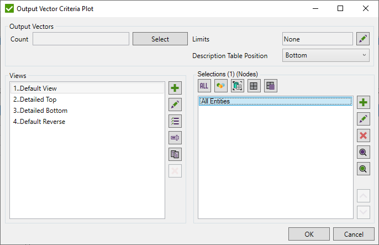Click the ALL button in Selections toolbar
This screenshot has width=379, height=245.
pyautogui.click(x=204, y=86)
